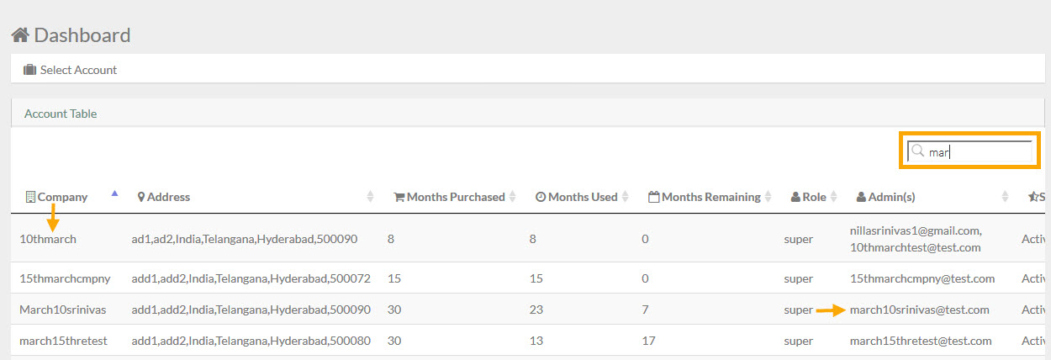
Task: Click the Admin(s) person icon
Action: (861, 197)
